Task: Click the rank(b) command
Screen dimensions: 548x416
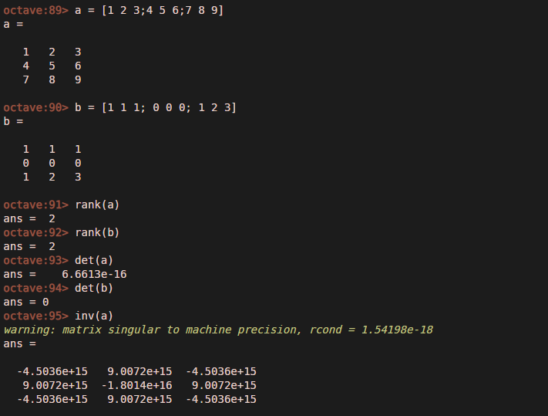Action: pyautogui.click(x=97, y=232)
